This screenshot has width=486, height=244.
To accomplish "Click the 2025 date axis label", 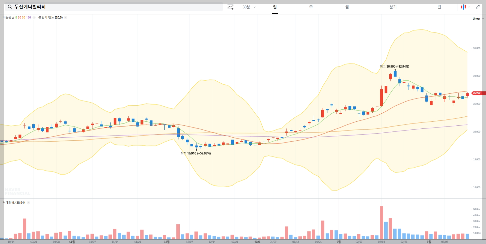I will tap(257, 242).
